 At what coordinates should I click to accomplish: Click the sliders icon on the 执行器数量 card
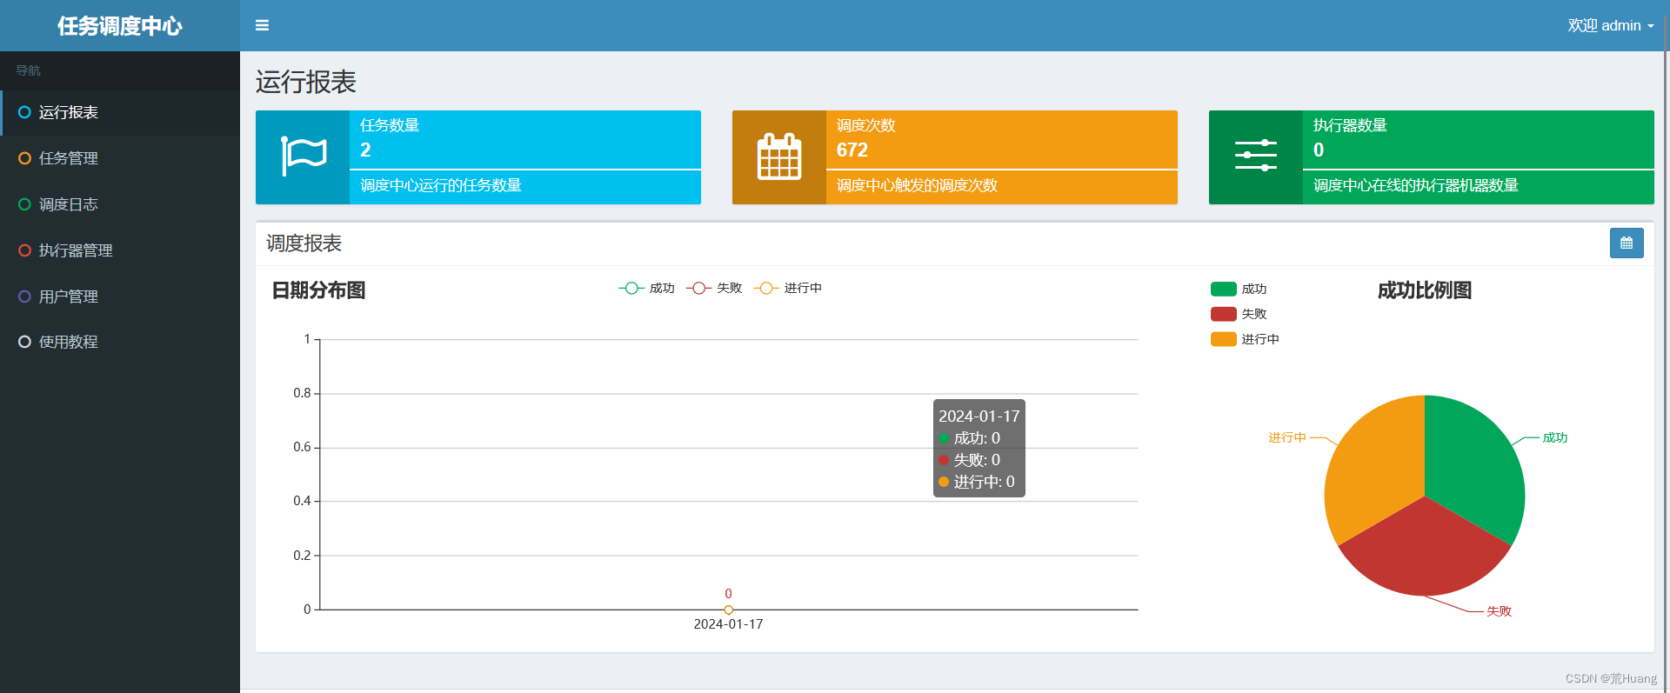[1256, 156]
